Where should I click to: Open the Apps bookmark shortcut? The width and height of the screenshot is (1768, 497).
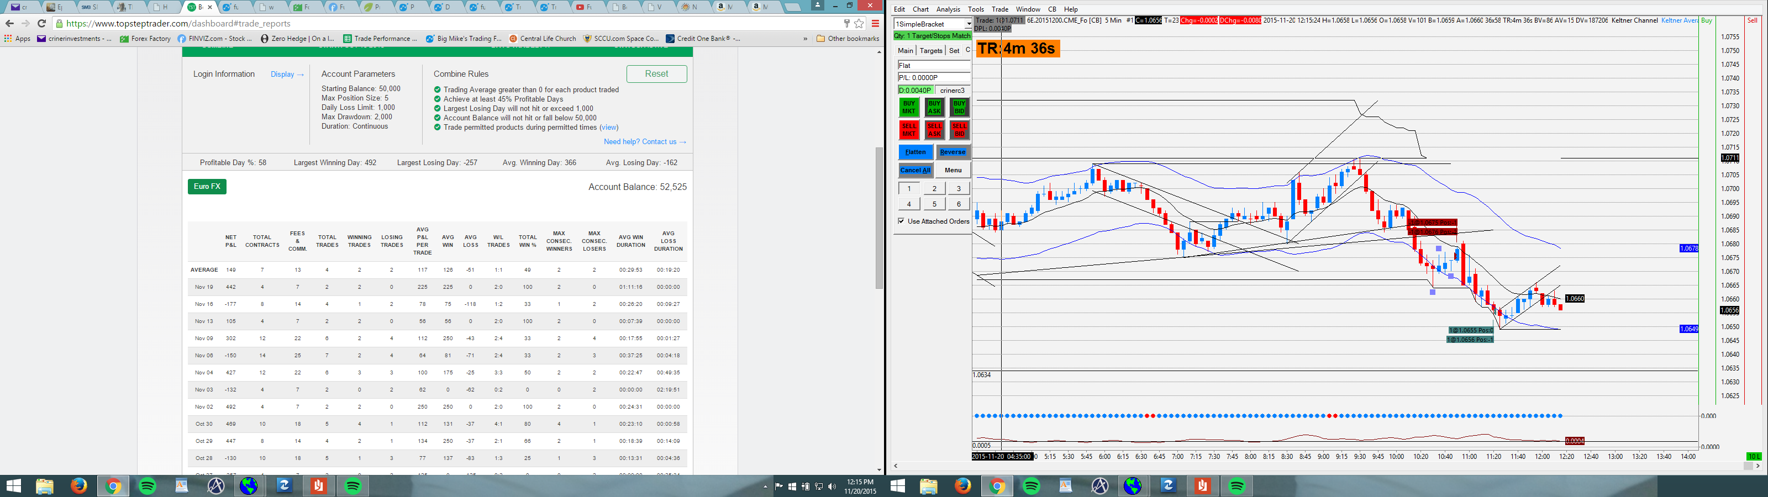coord(18,39)
